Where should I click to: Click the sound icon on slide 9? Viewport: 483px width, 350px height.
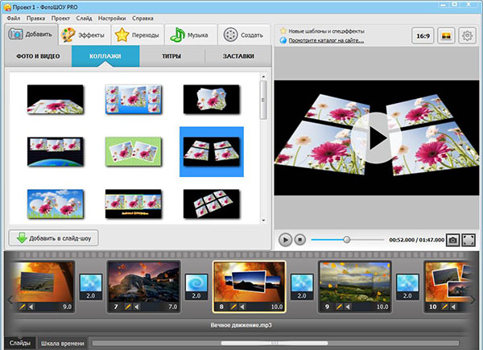point(348,307)
